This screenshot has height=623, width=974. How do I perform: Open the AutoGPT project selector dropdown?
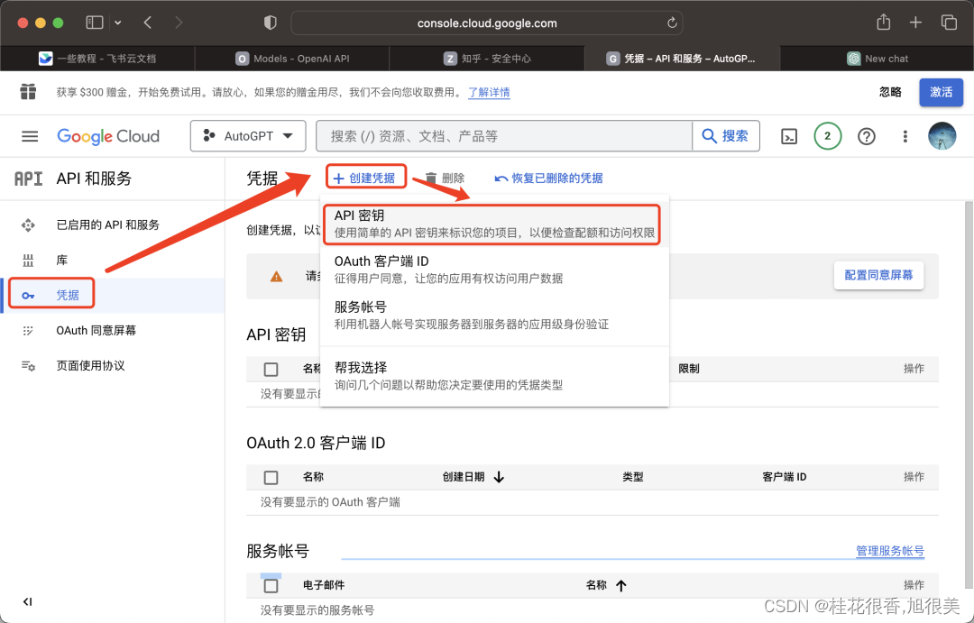click(248, 136)
